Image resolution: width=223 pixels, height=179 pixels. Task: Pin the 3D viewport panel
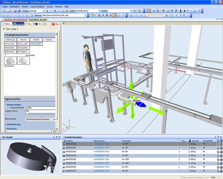[x=64, y=23]
